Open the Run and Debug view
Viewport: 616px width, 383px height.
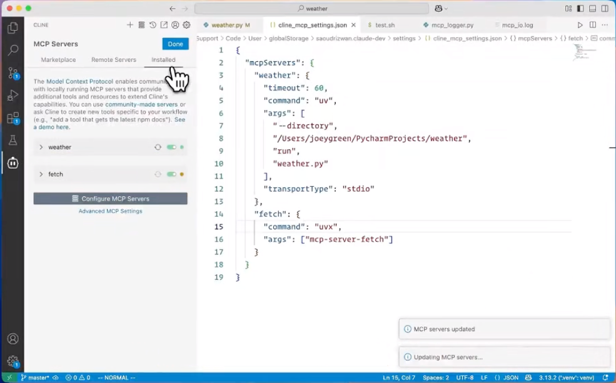(x=13, y=96)
